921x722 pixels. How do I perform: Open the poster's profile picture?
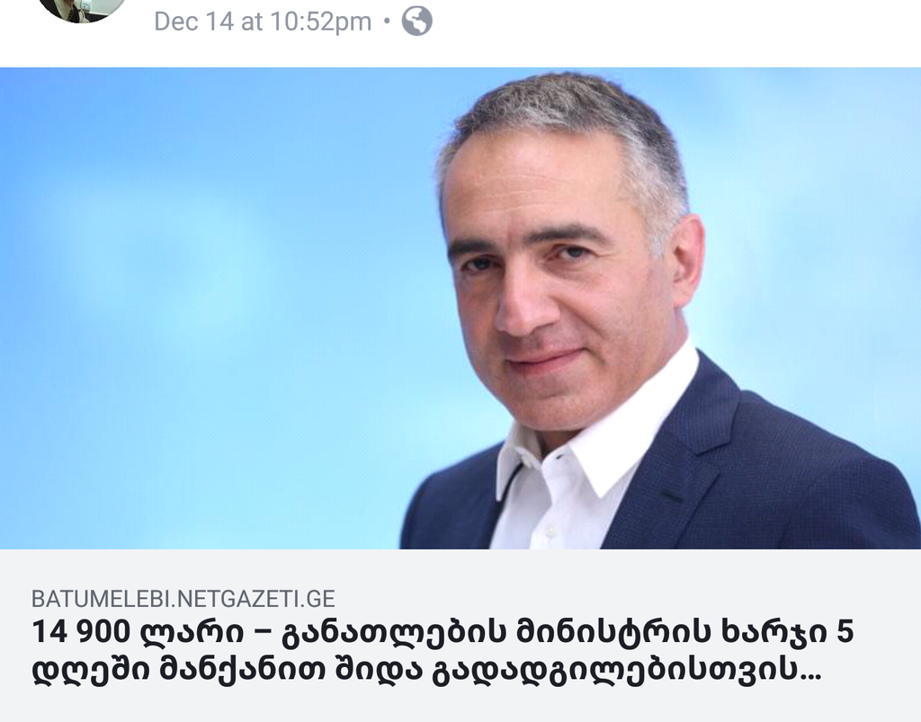point(82,11)
